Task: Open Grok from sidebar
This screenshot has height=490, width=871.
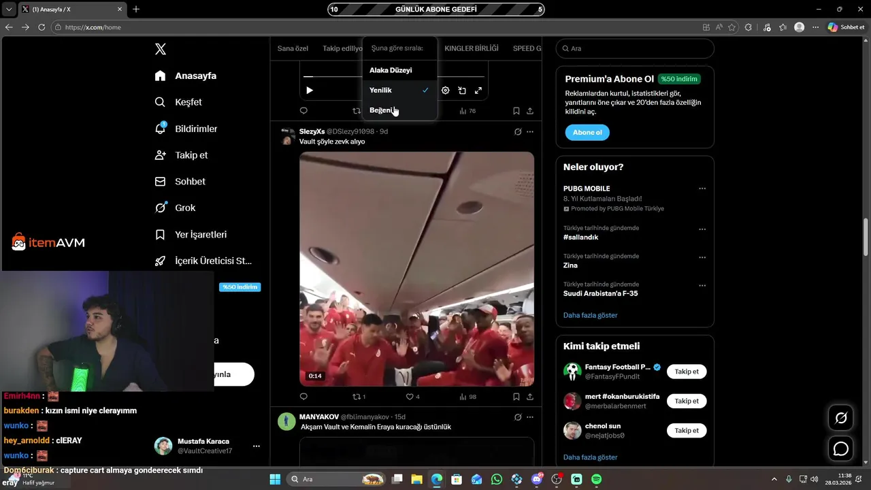Action: (x=176, y=208)
